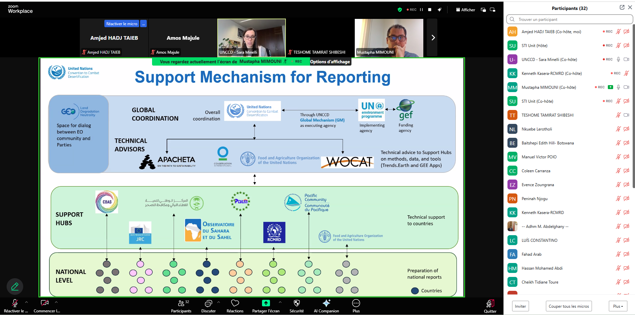Click the Trouver un participant search field
635x315 pixels.
[569, 19]
